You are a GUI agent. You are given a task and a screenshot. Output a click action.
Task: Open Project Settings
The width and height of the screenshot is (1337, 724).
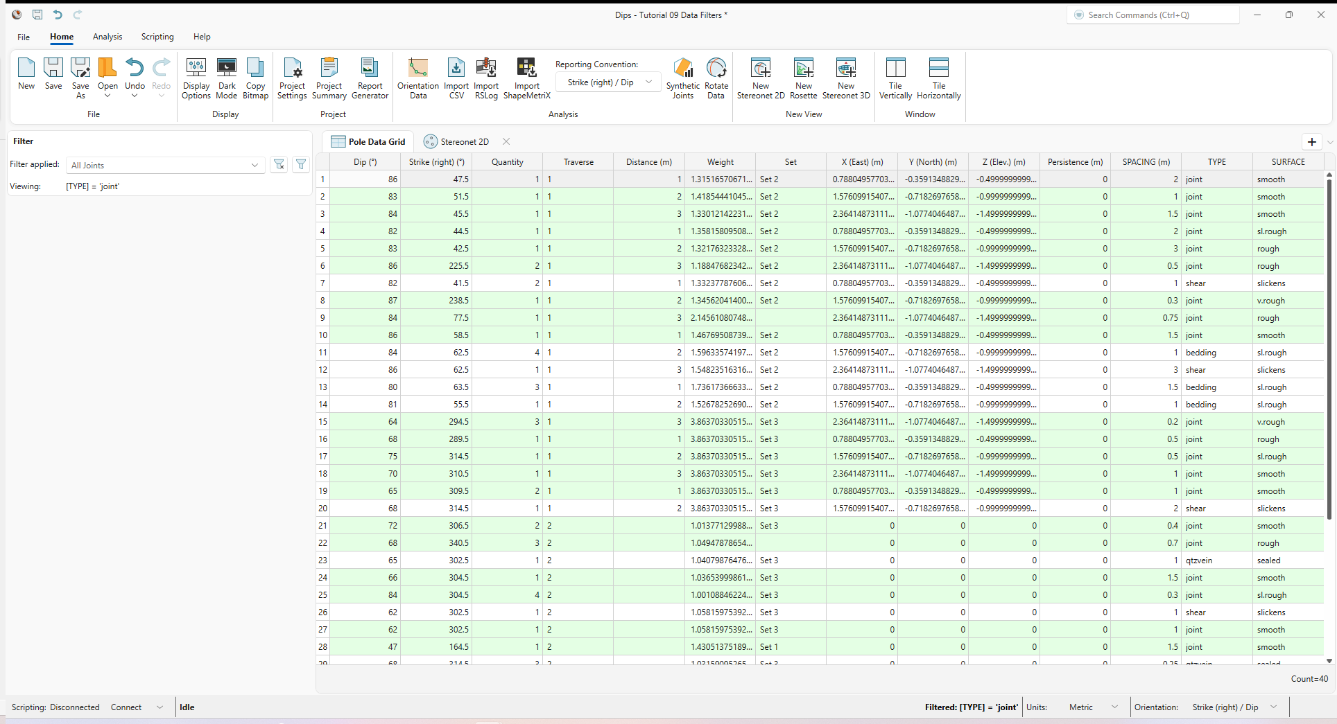[292, 78]
